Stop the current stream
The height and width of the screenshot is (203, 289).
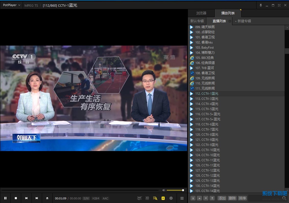[16, 198]
